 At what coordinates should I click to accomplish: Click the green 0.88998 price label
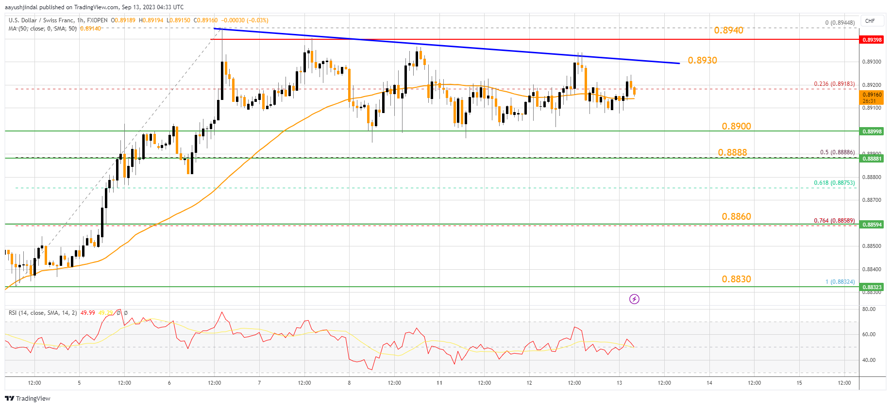pyautogui.click(x=872, y=131)
